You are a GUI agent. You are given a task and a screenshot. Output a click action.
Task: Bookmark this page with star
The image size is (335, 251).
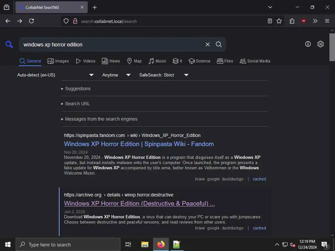(x=279, y=21)
